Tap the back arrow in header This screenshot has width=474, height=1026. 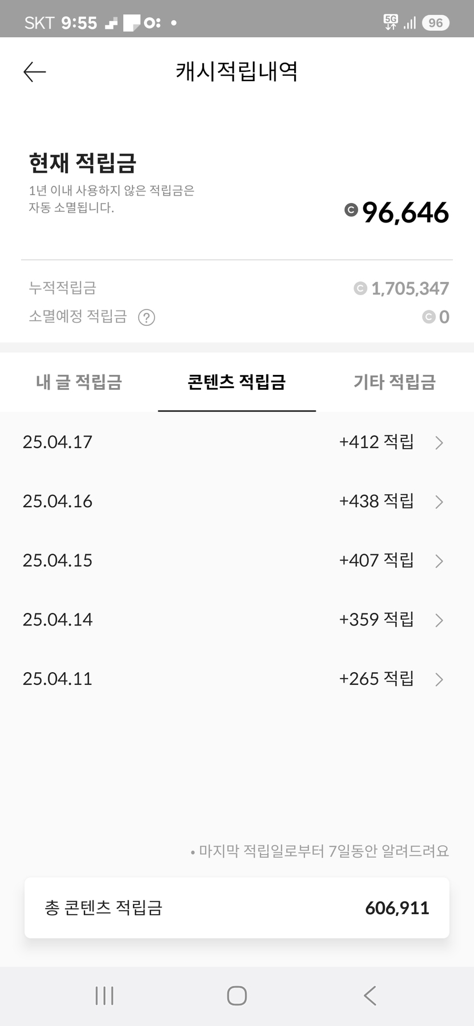click(x=34, y=72)
